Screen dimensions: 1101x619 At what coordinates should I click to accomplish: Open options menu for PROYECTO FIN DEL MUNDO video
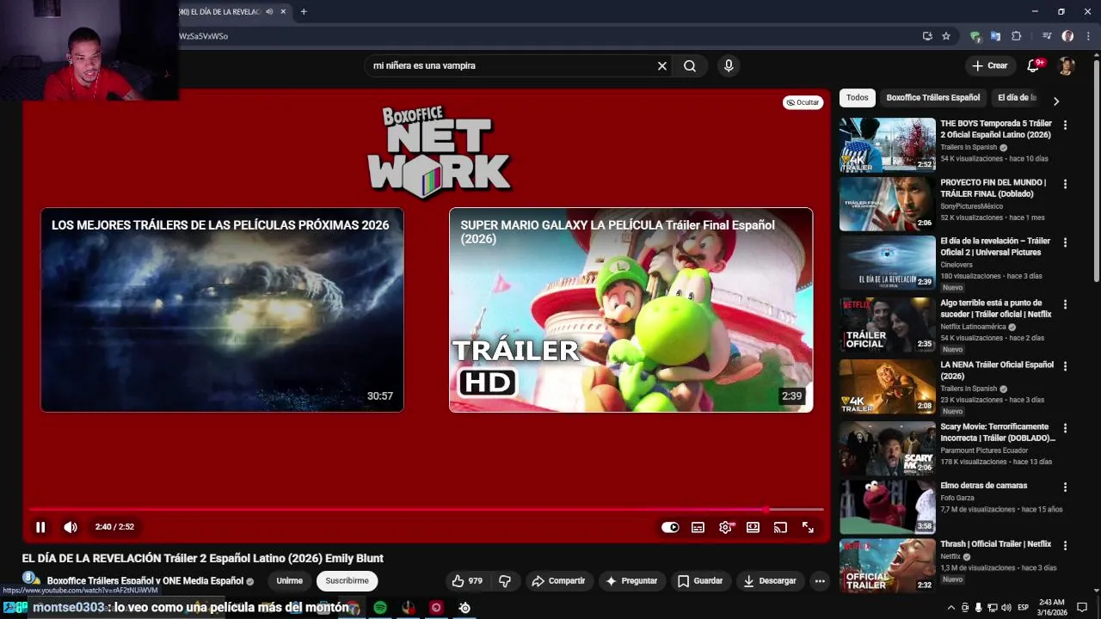click(x=1065, y=184)
